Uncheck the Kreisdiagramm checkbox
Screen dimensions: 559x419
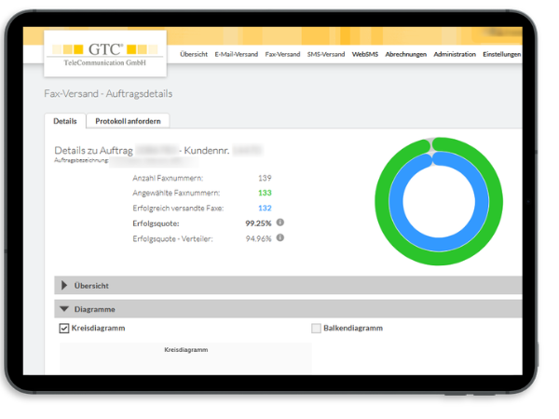64,328
